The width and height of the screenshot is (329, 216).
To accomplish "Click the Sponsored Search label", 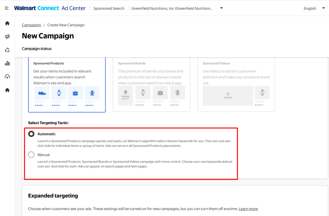I will tap(109, 8).
